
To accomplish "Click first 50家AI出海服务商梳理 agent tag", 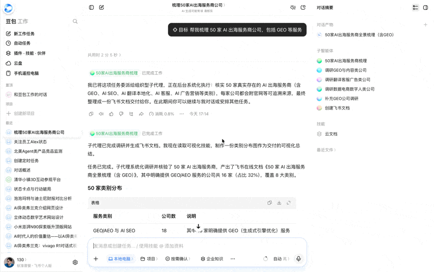I will click(x=114, y=73).
